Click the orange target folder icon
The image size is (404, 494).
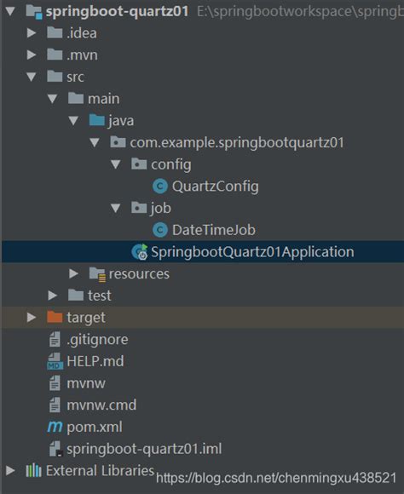55,317
